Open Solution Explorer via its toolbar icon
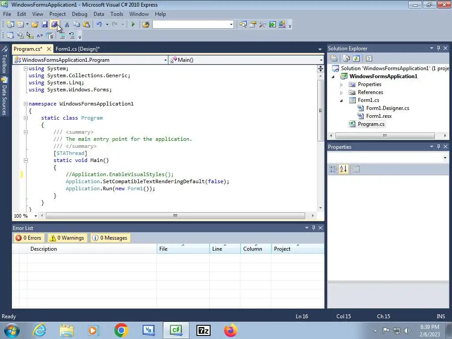This screenshot has height=339, width=452. (x=243, y=25)
